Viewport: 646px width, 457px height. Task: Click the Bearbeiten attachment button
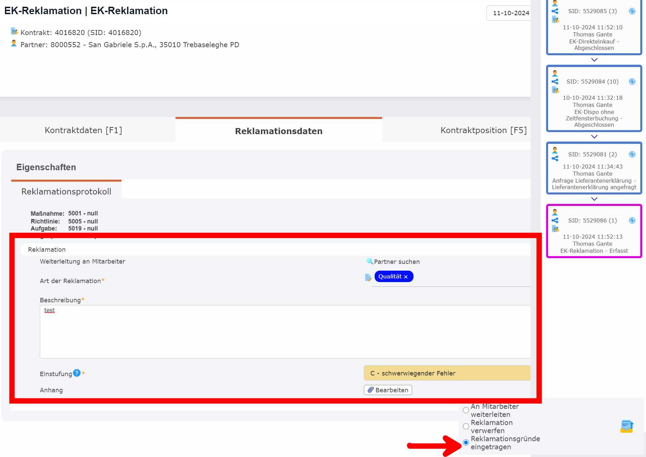[x=387, y=390]
